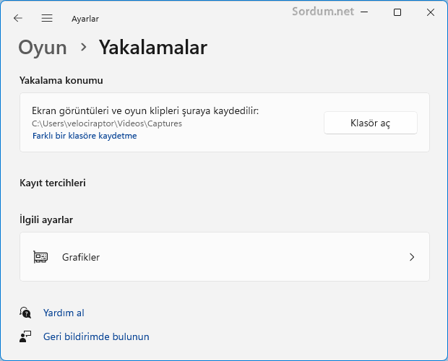448x361 pixels.
Task: Click the Kayıt tercihleri heading
Action: click(53, 183)
